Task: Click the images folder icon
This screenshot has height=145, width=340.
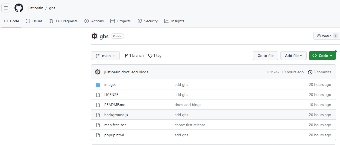Action: click(x=98, y=85)
